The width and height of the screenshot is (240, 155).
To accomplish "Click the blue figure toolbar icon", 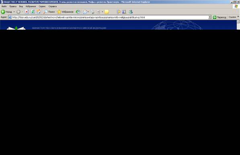I will coord(124,12).
